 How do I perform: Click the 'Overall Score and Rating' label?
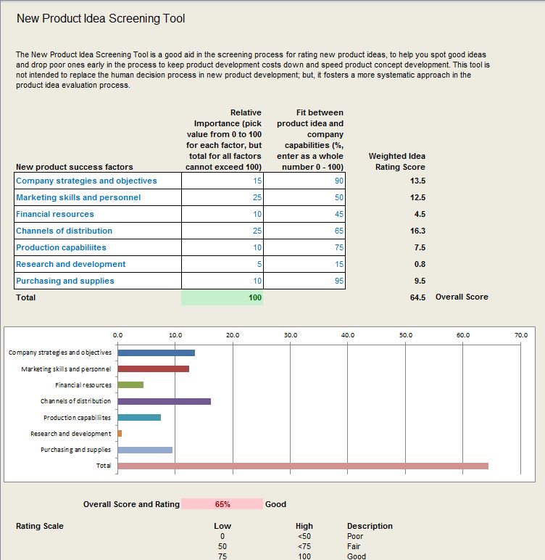[131, 504]
